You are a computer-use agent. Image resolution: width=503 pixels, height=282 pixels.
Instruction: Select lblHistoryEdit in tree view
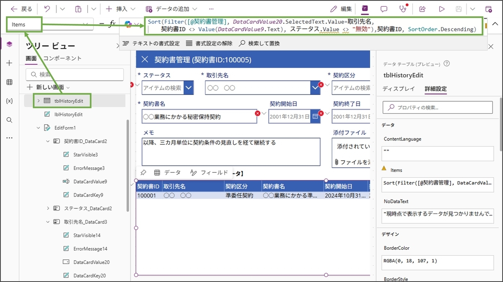coord(68,114)
